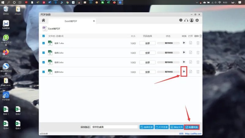245x138 pixels.
Task: Select the 电脑管家 desktop shortcut
Action: pyautogui.click(x=6, y=25)
